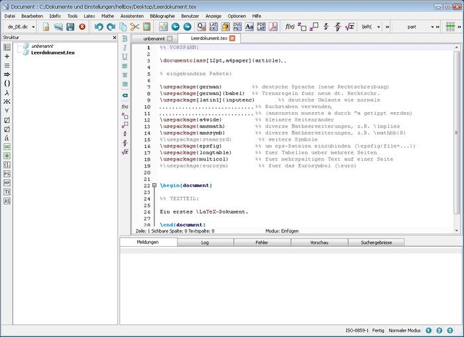The image size is (464, 337).
Task: Expand the overflow chevron after the part dropdown
Action: point(437,27)
